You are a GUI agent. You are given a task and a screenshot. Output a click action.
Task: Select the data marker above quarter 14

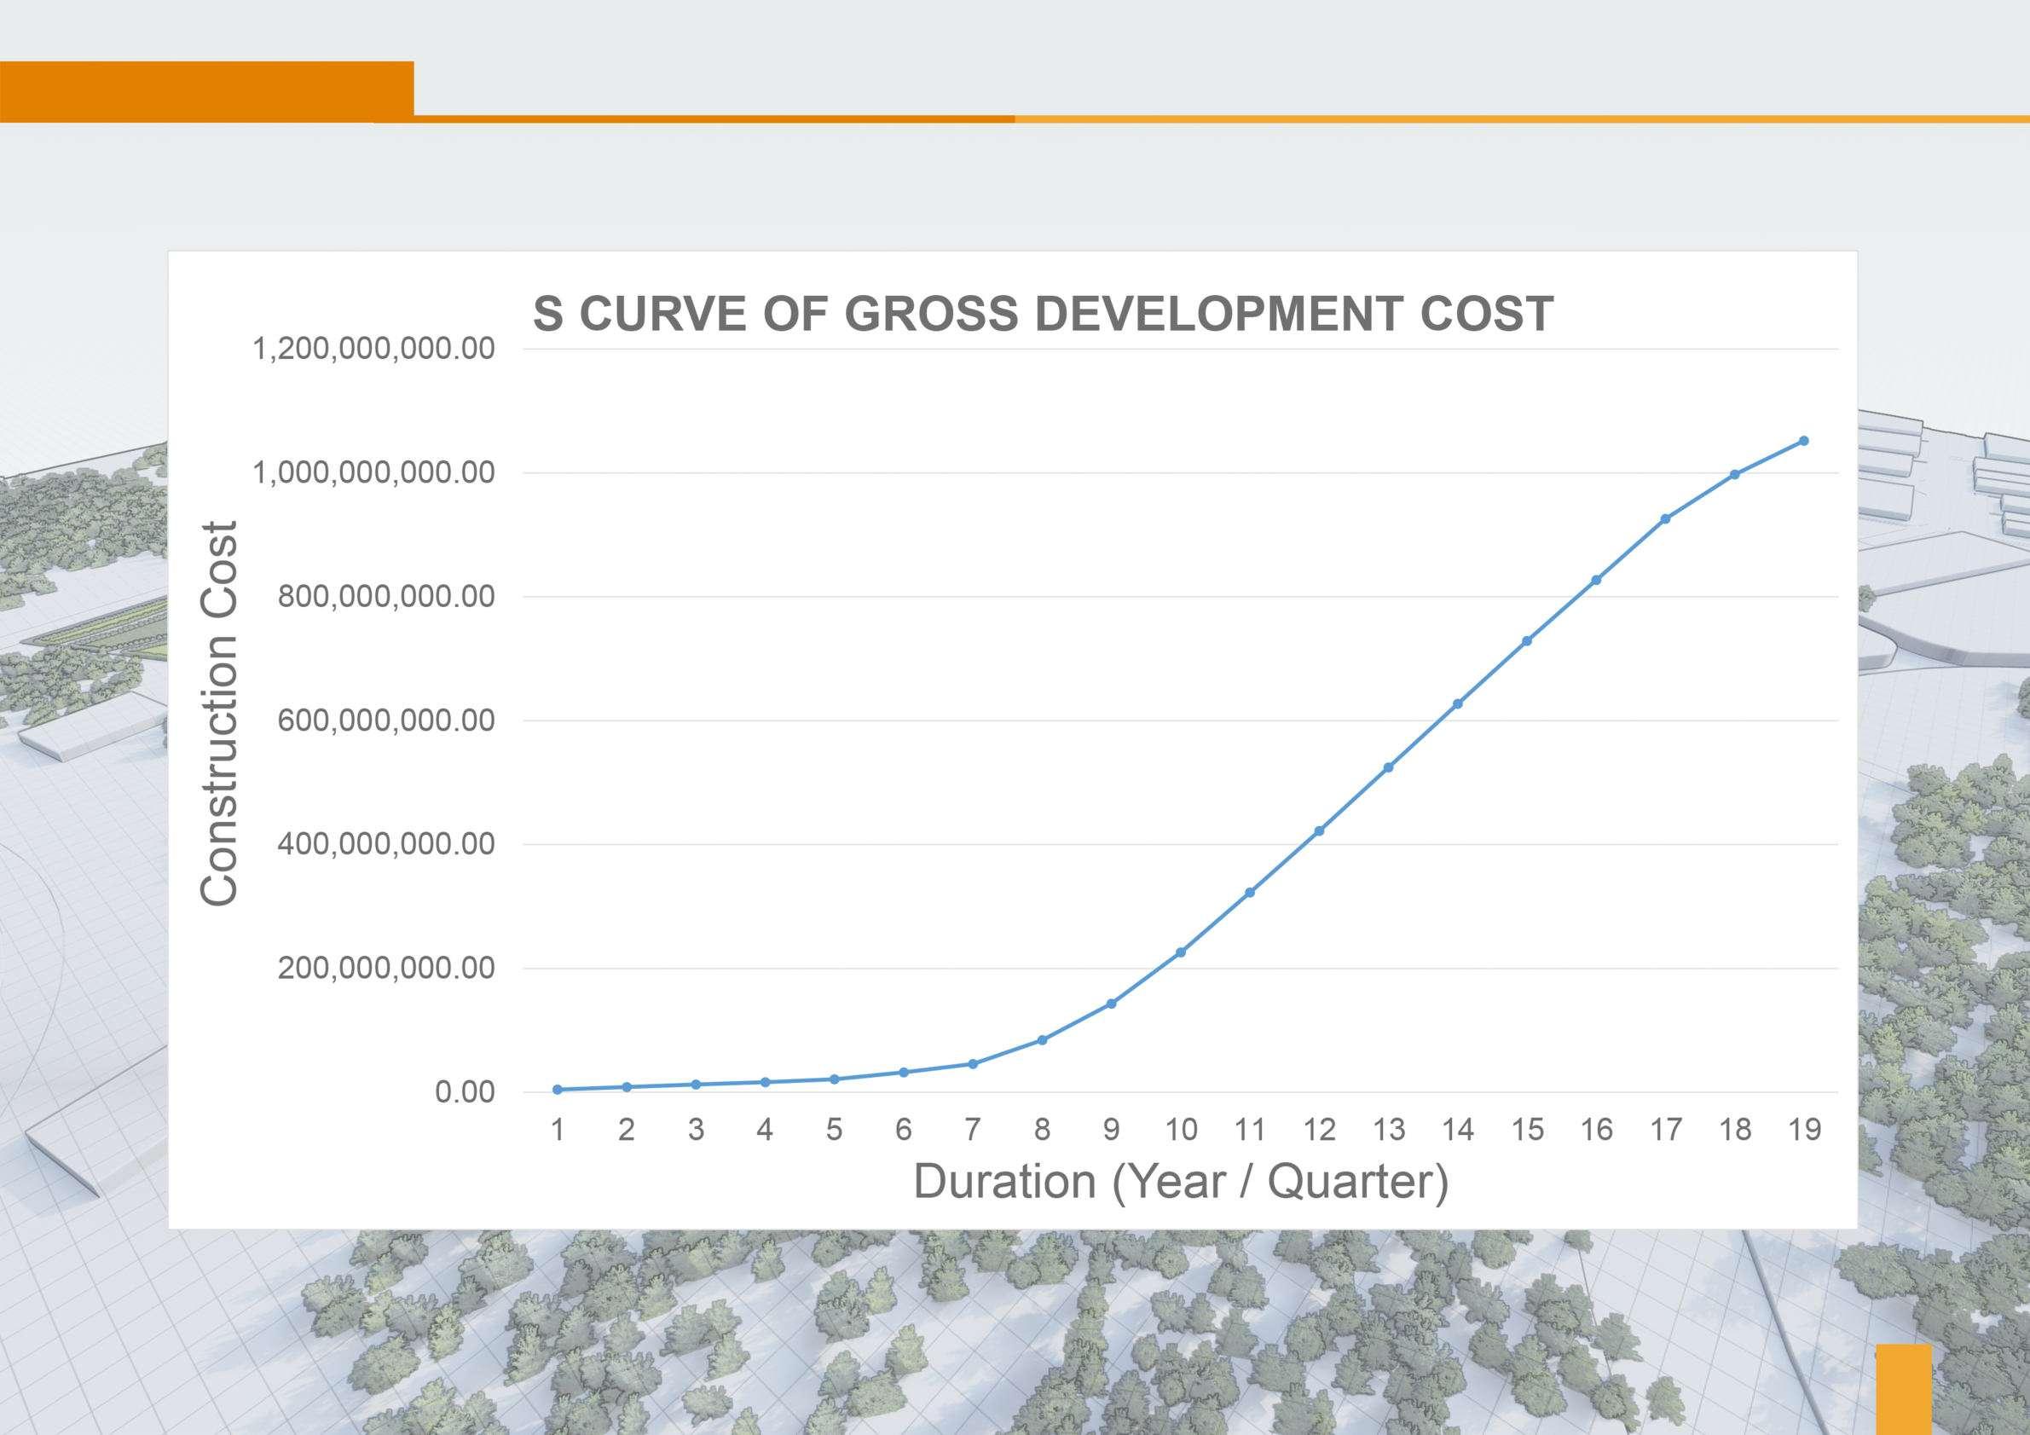[x=1457, y=703]
